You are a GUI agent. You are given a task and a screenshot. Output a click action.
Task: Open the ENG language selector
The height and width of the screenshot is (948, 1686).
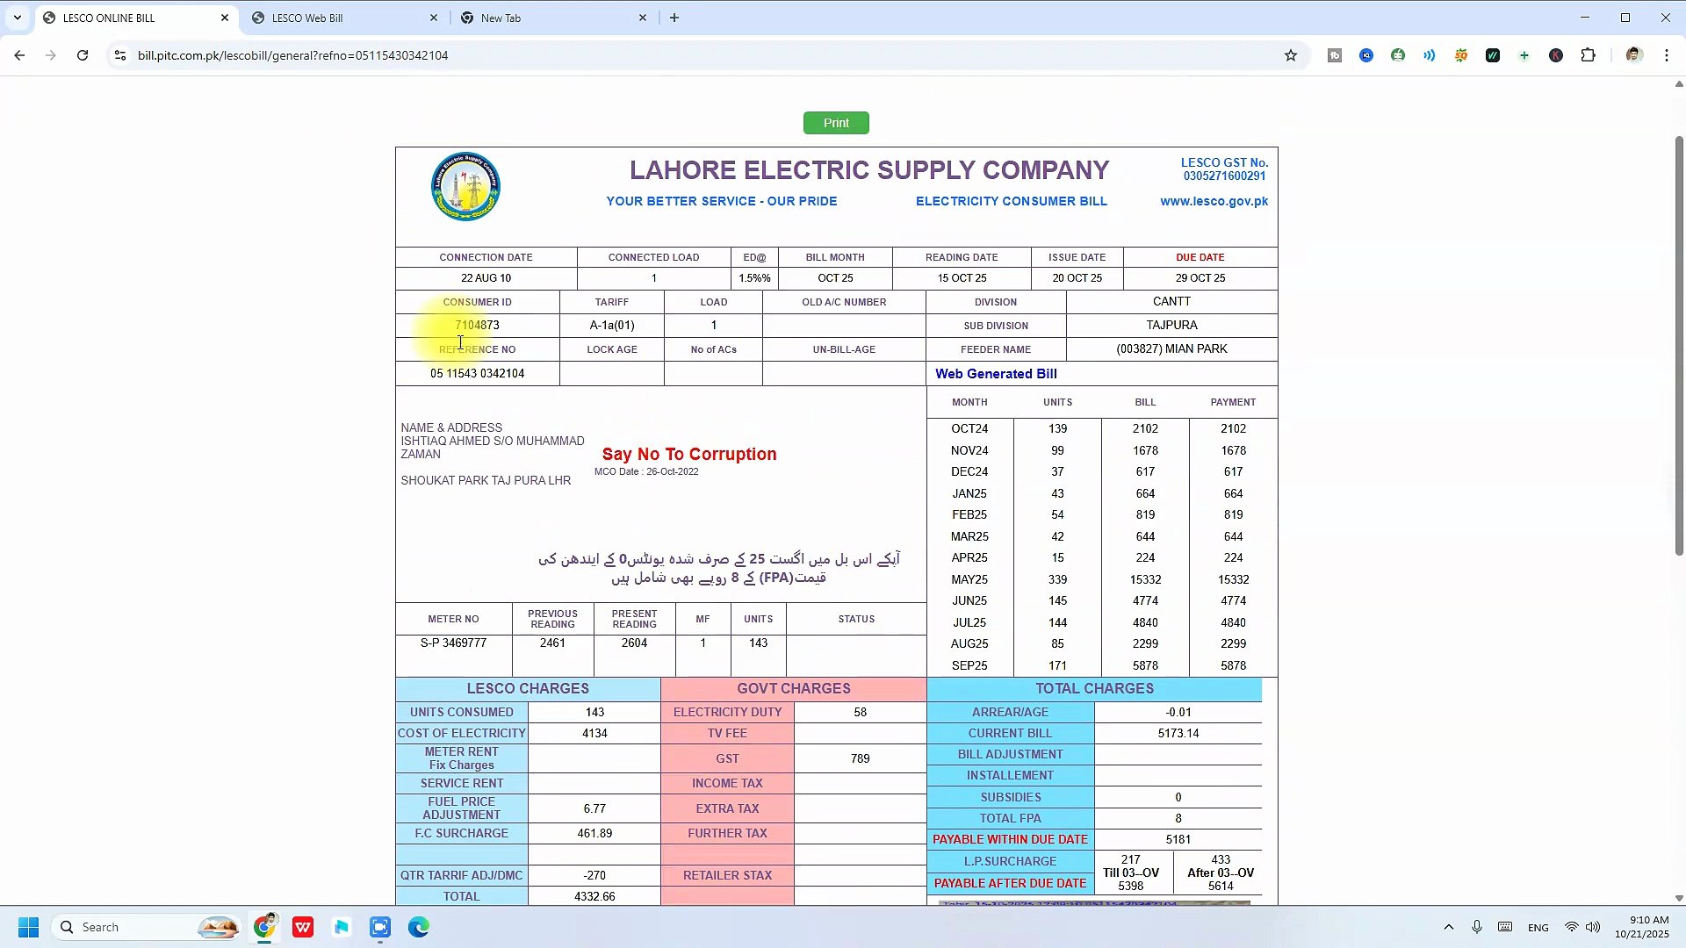click(1538, 927)
